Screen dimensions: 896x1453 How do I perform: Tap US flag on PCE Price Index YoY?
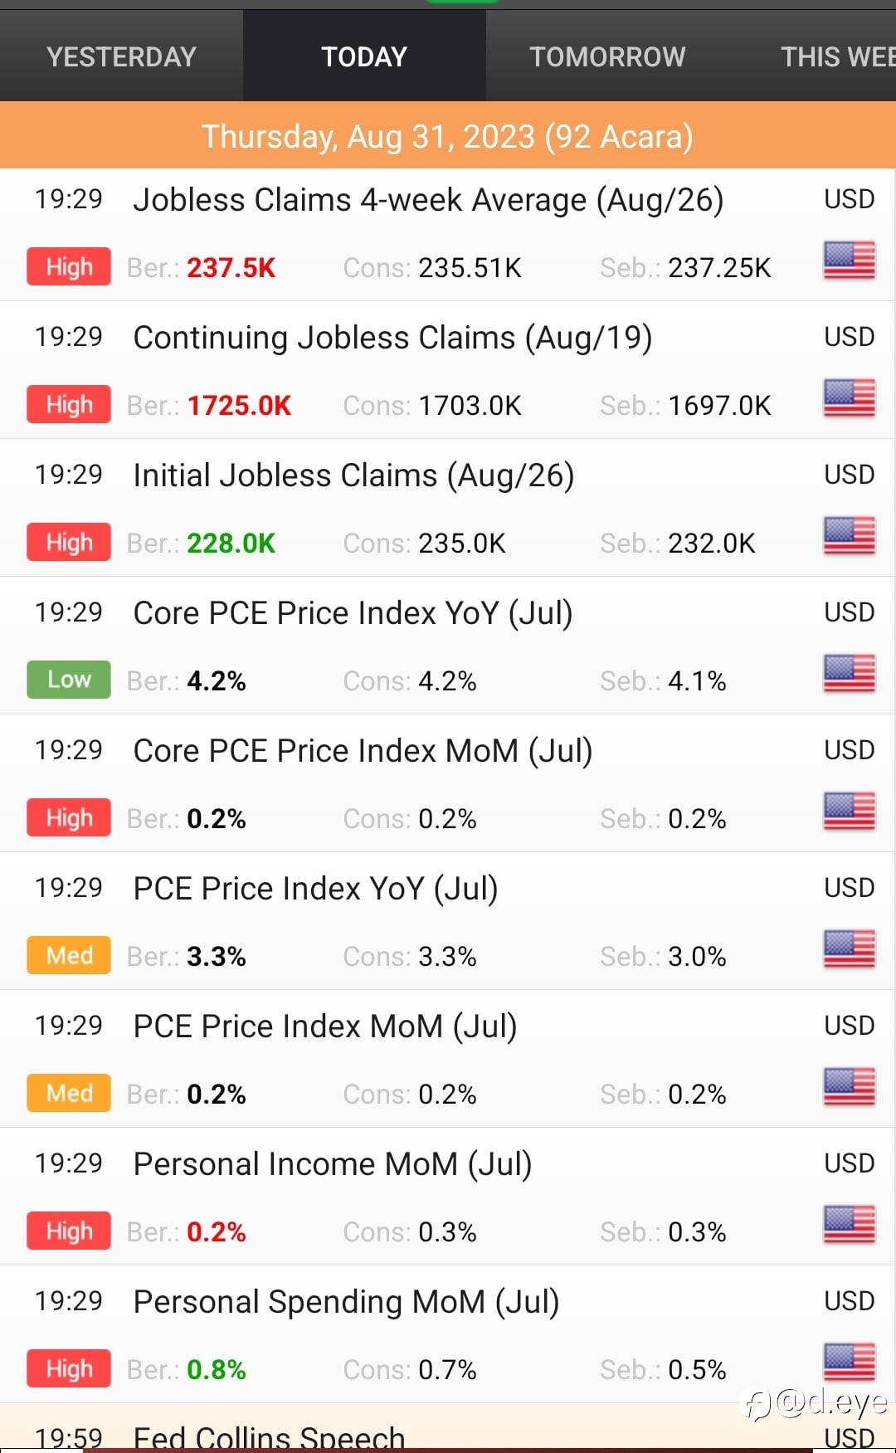pyautogui.click(x=849, y=949)
